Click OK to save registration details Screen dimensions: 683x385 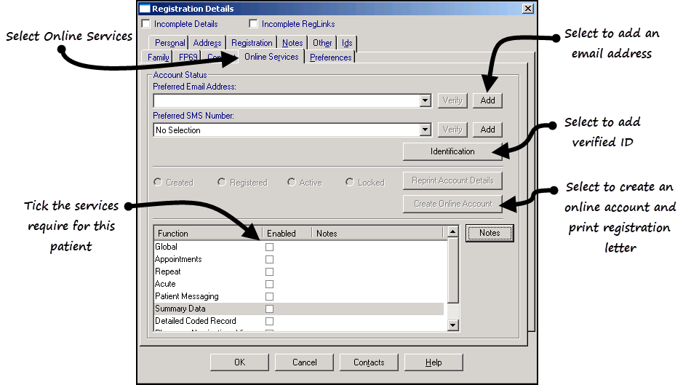239,362
